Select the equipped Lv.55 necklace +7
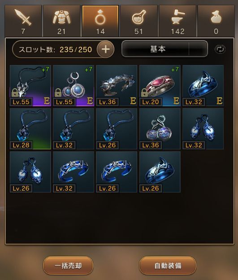 (30, 86)
